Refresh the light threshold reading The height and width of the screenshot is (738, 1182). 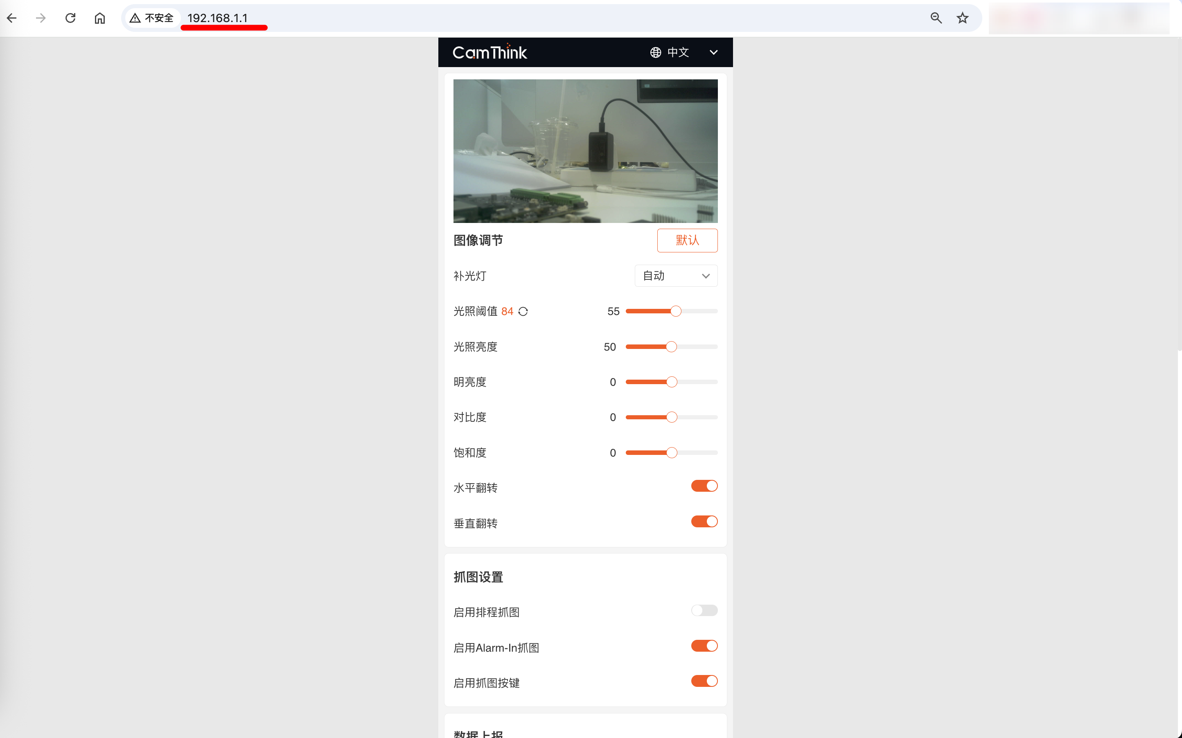click(x=523, y=311)
